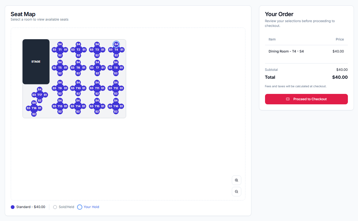Deselect your held seat S4 at table T4

[115, 44]
